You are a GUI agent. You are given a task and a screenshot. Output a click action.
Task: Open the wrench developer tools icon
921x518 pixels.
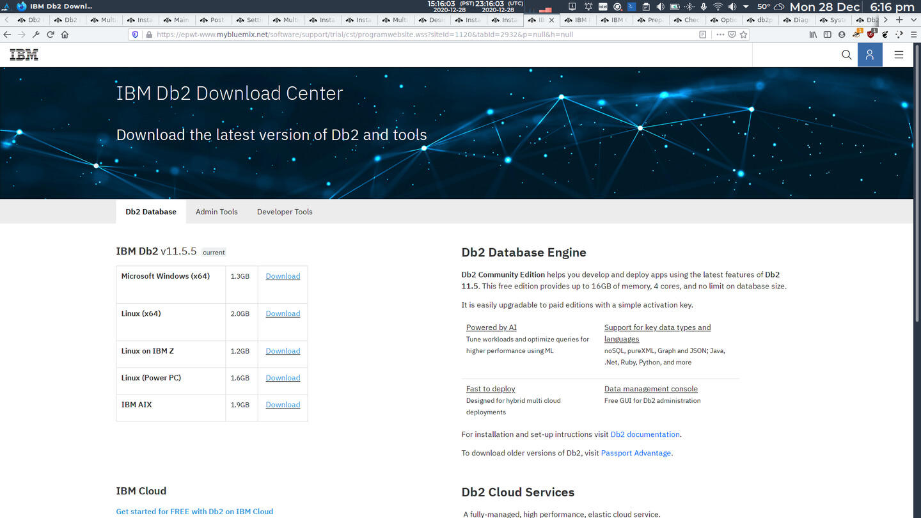36,35
